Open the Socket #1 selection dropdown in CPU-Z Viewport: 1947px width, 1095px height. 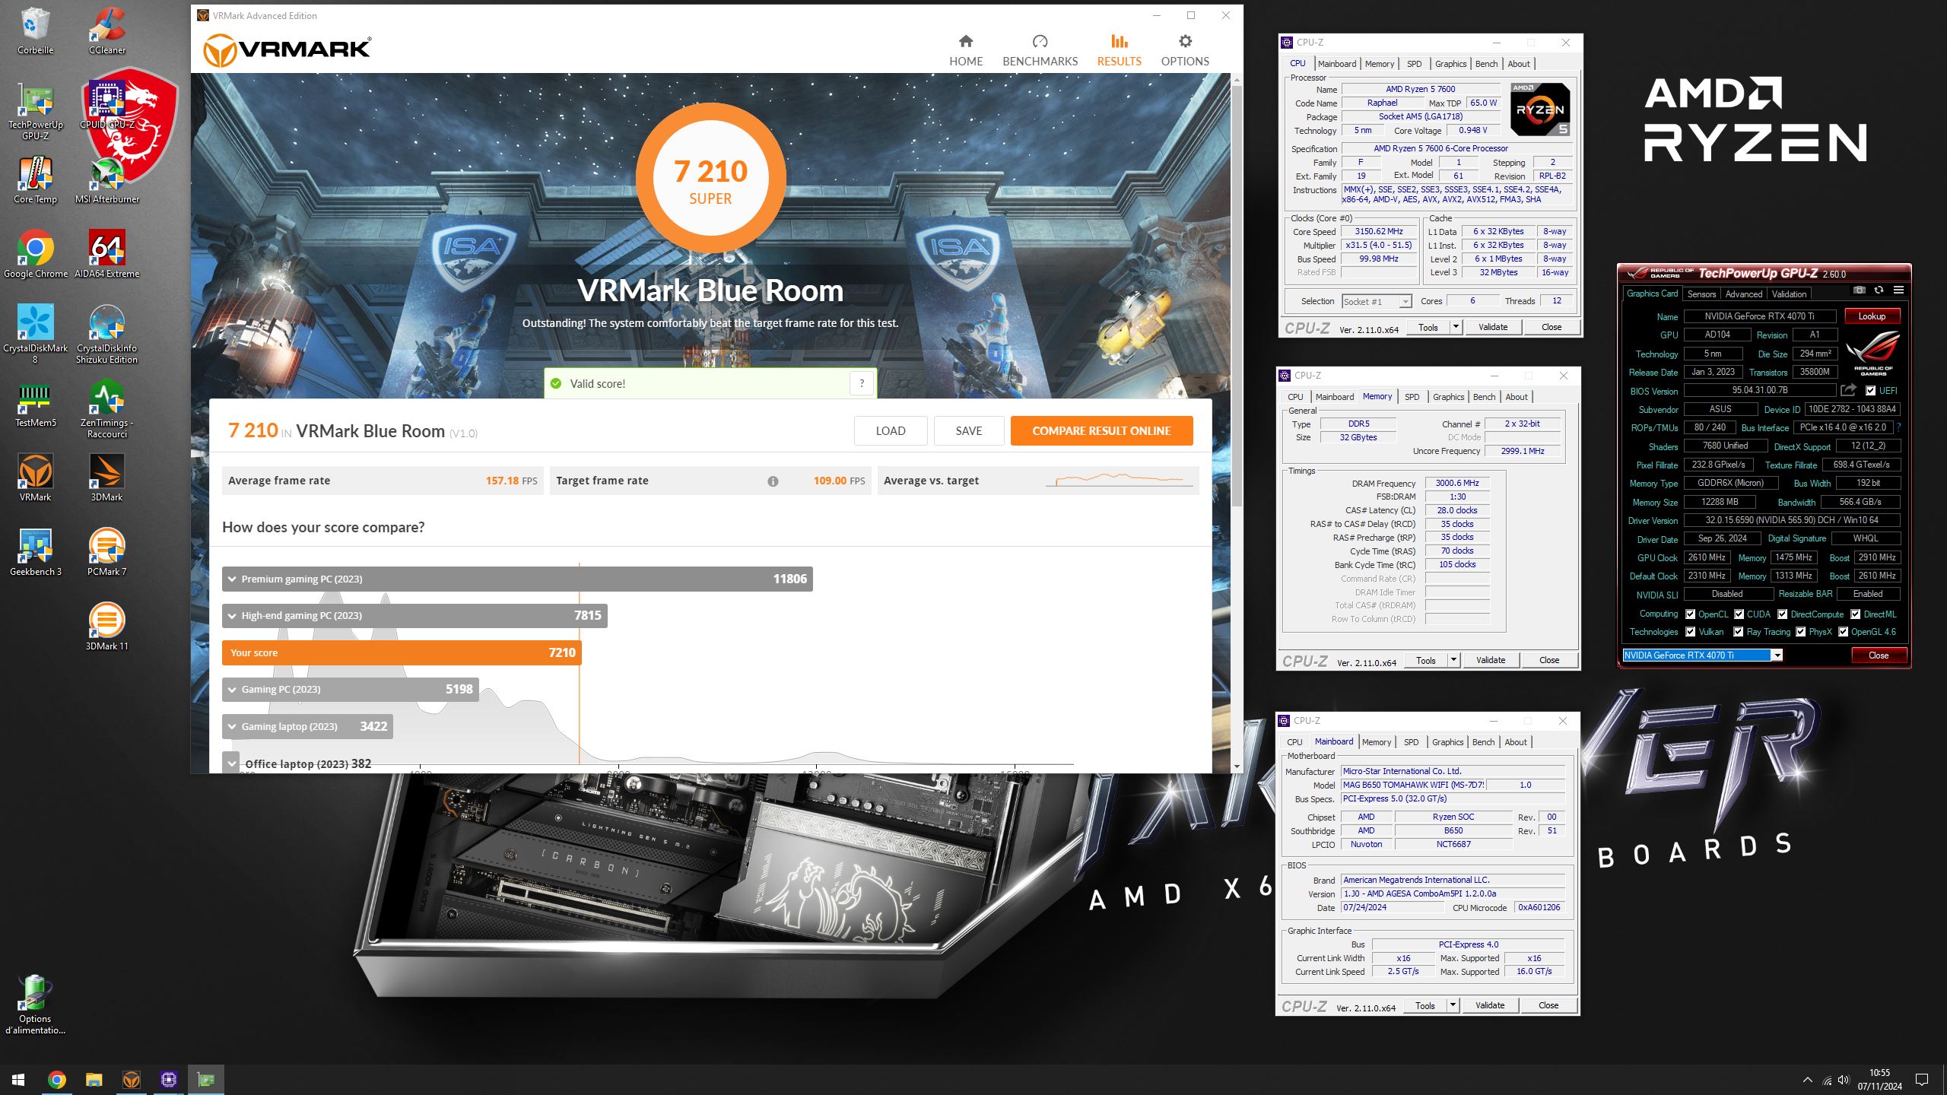1377,301
